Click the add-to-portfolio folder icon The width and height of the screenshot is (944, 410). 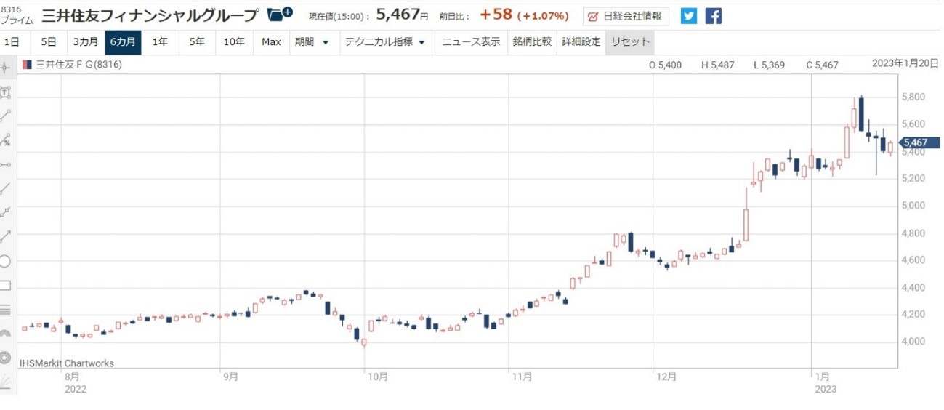pyautogui.click(x=280, y=15)
